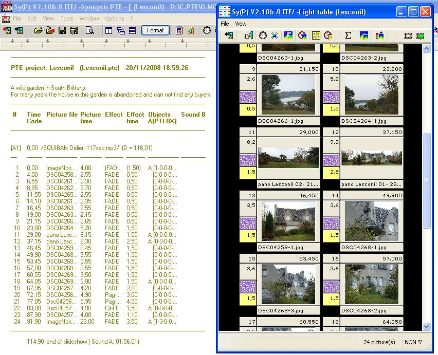
Task: Select the DSC04268-1.jpg thumbnail
Action: pyautogui.click(x=372, y=221)
